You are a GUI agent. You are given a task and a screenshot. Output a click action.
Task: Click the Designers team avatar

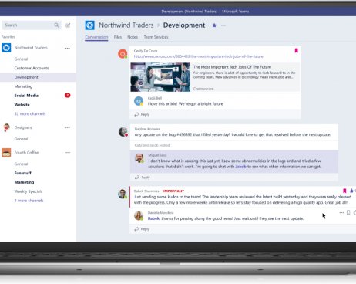(6, 127)
